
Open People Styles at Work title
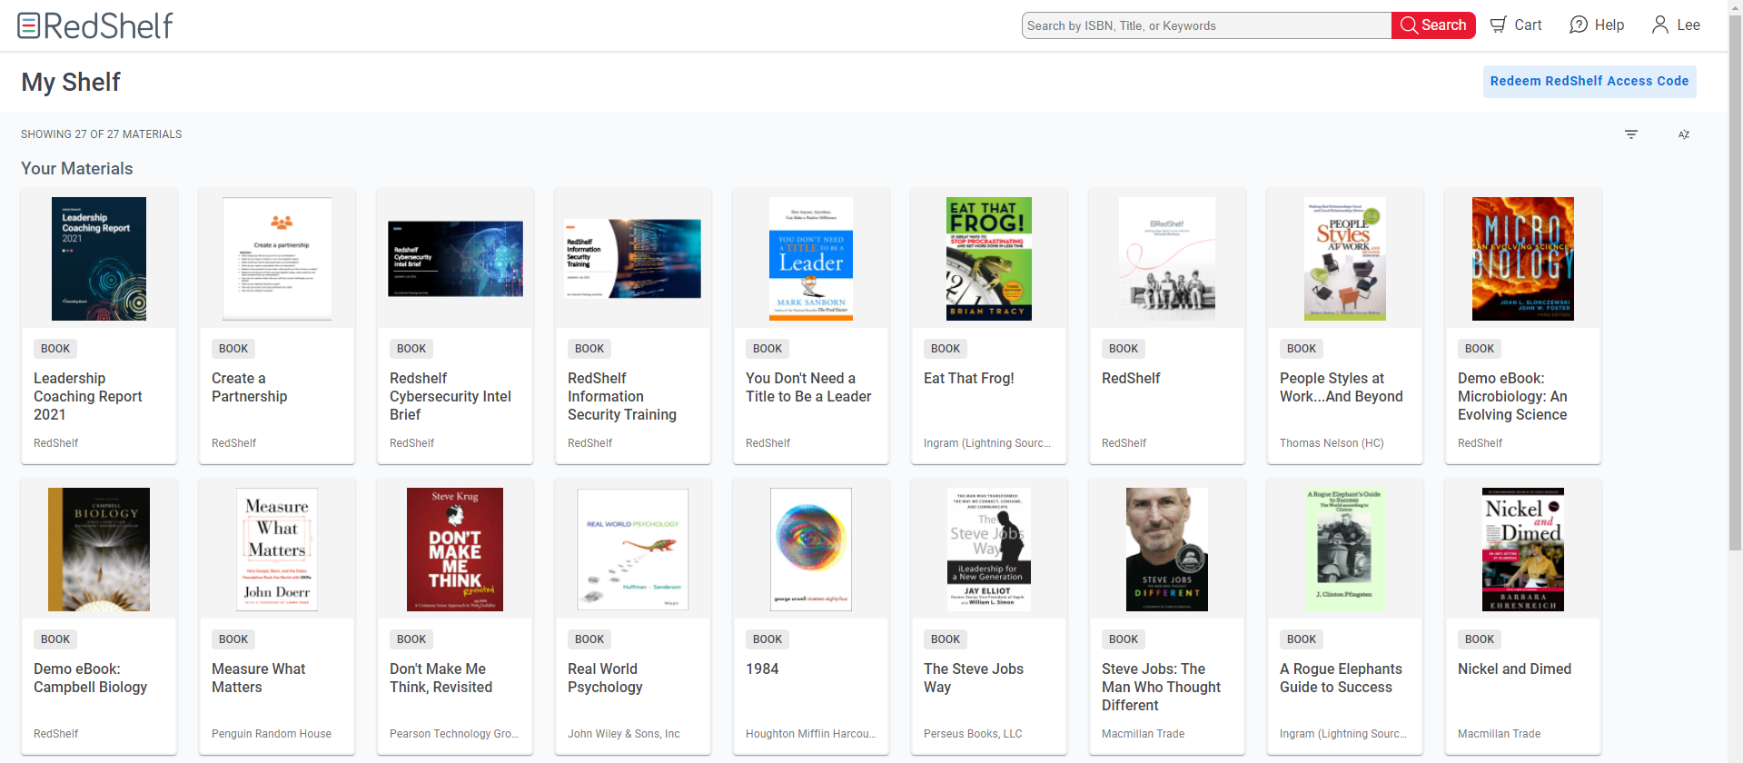[x=1341, y=387]
